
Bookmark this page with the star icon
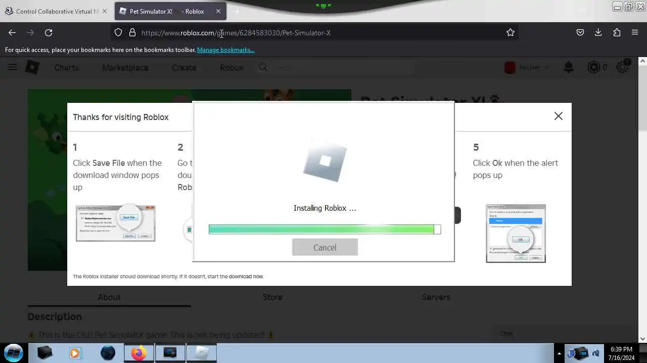pos(511,33)
